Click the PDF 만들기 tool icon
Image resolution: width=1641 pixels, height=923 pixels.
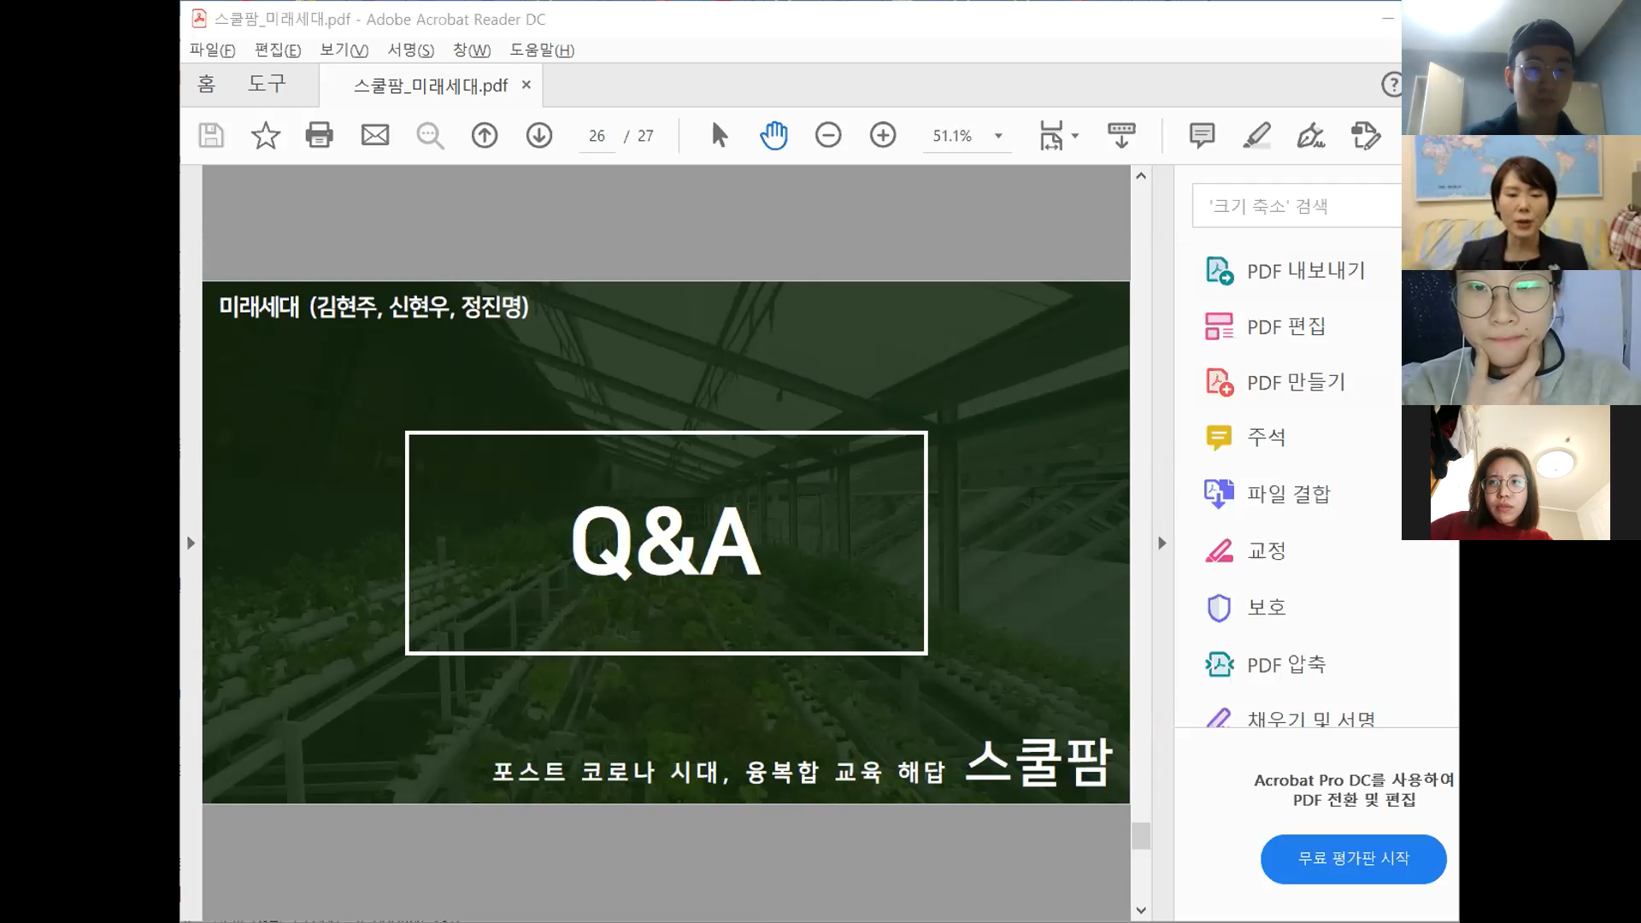[x=1219, y=382]
